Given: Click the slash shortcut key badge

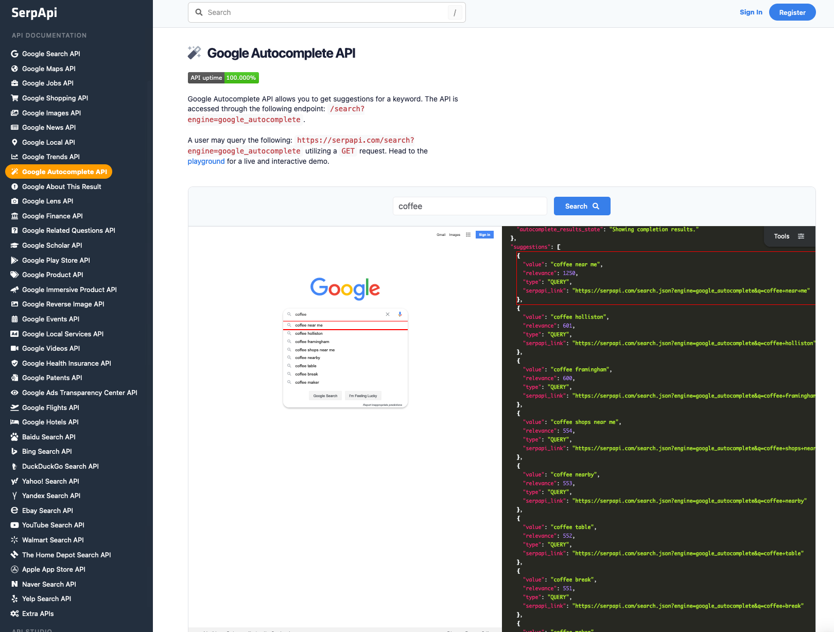Looking at the screenshot, I should coord(455,12).
